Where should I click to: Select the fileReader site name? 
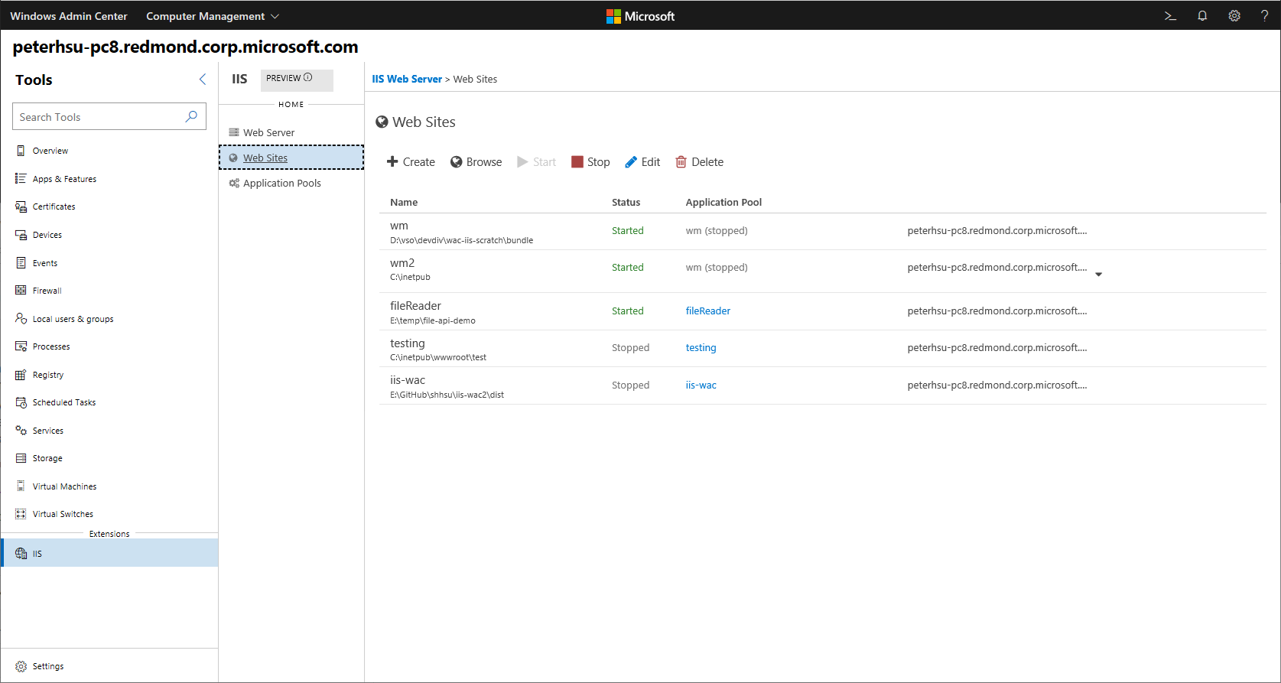tap(415, 306)
